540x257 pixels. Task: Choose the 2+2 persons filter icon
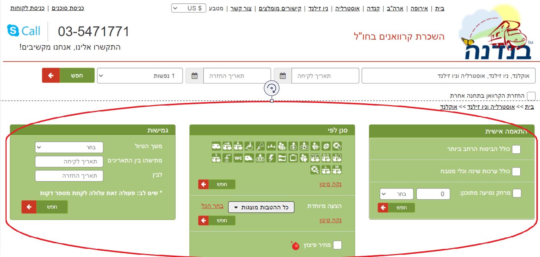tap(304, 146)
